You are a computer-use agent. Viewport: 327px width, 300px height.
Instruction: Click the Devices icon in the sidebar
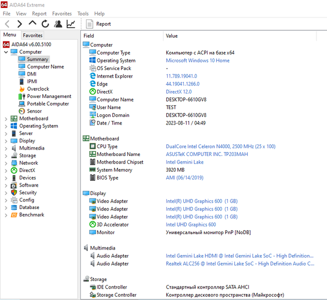(14, 178)
